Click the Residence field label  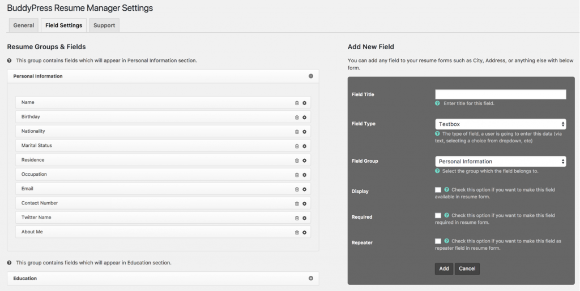(x=33, y=160)
